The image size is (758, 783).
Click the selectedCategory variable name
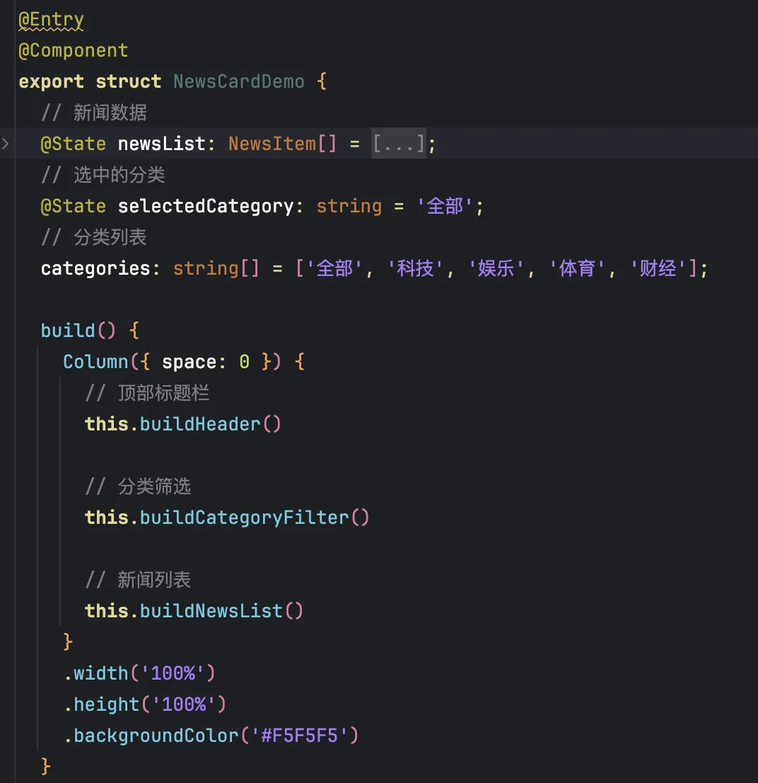(x=206, y=206)
